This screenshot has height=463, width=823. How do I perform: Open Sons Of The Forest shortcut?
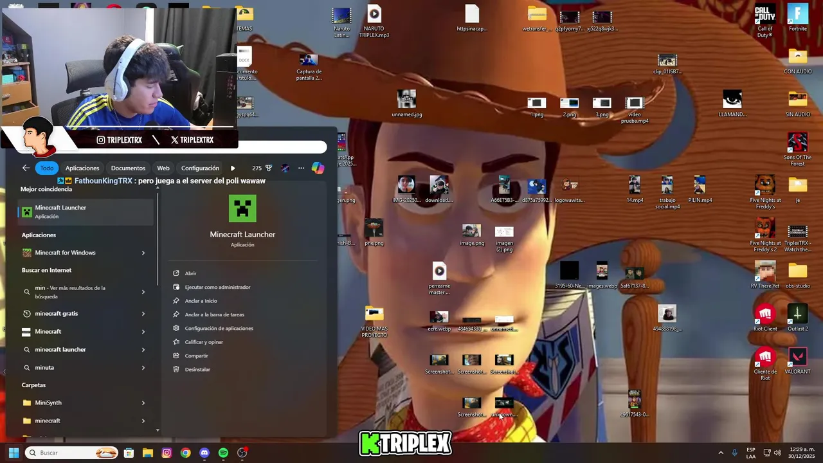pos(797,149)
